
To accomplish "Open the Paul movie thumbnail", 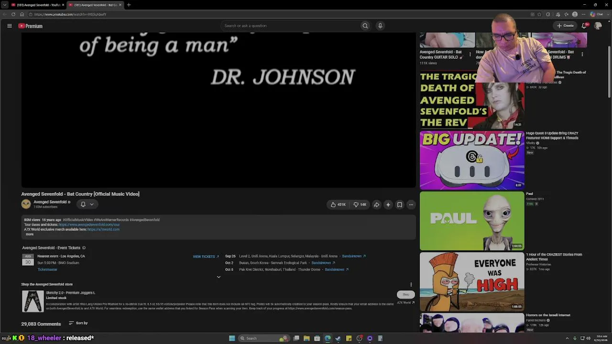I will 472,221.
